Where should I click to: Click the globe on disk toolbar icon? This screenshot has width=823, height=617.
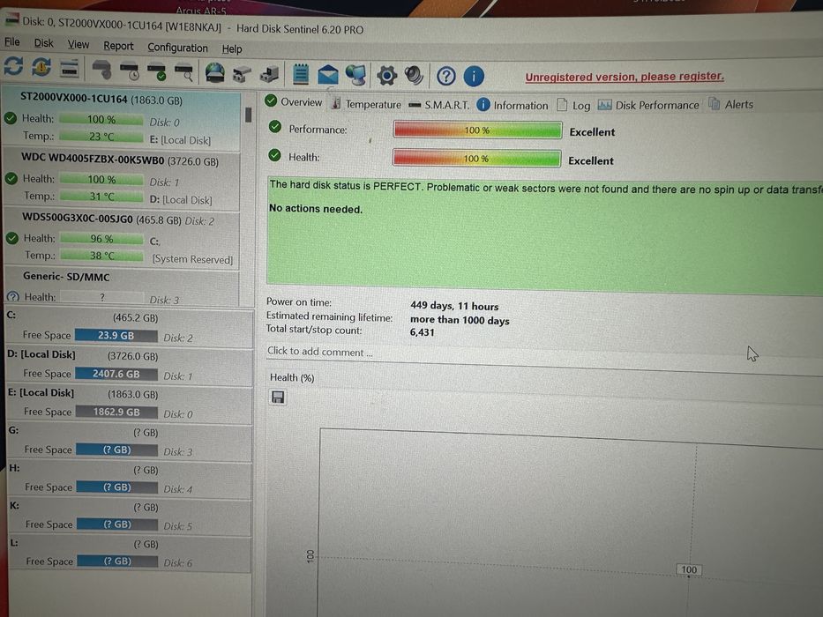click(x=214, y=73)
